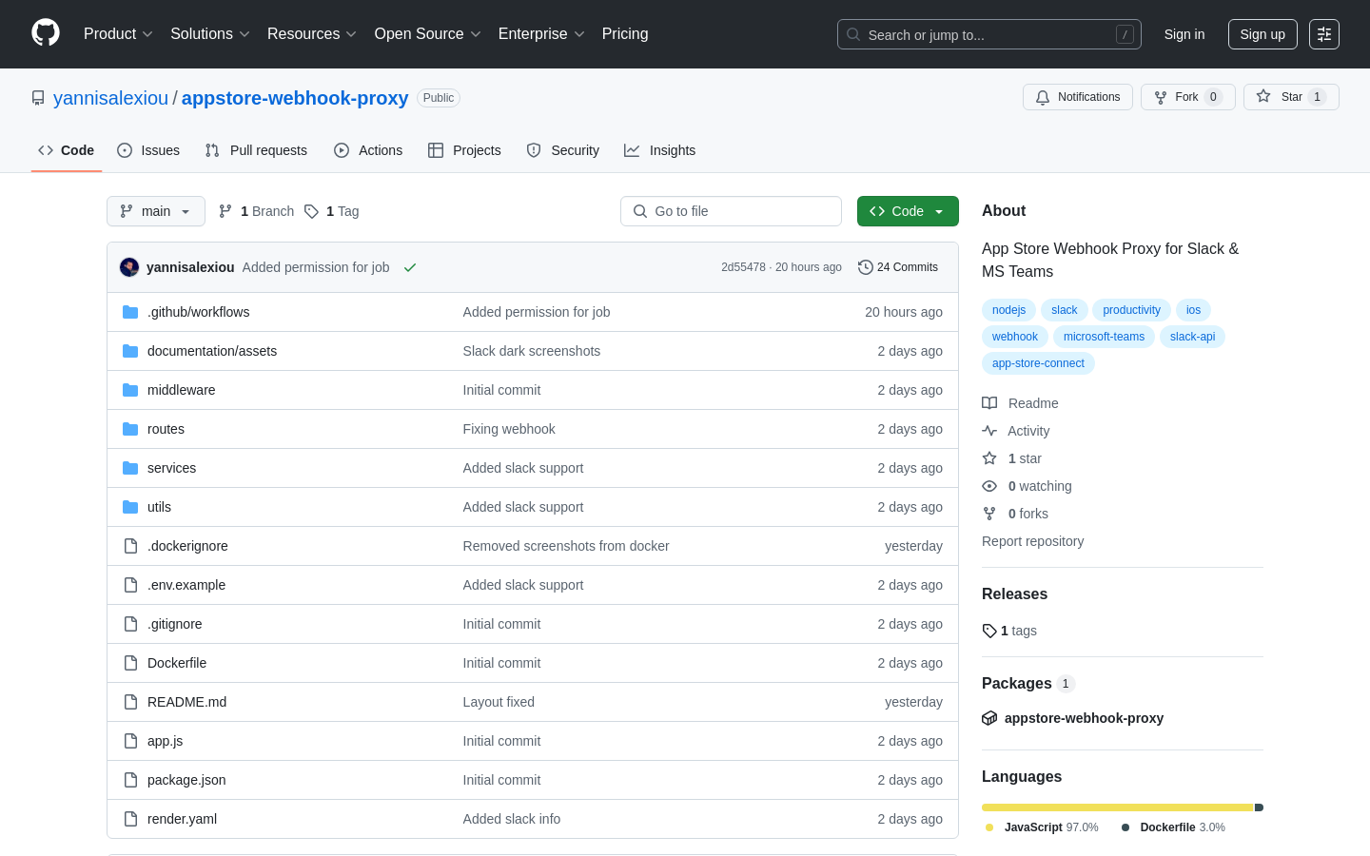Click Sign in
The height and width of the screenshot is (856, 1370).
1184,34
